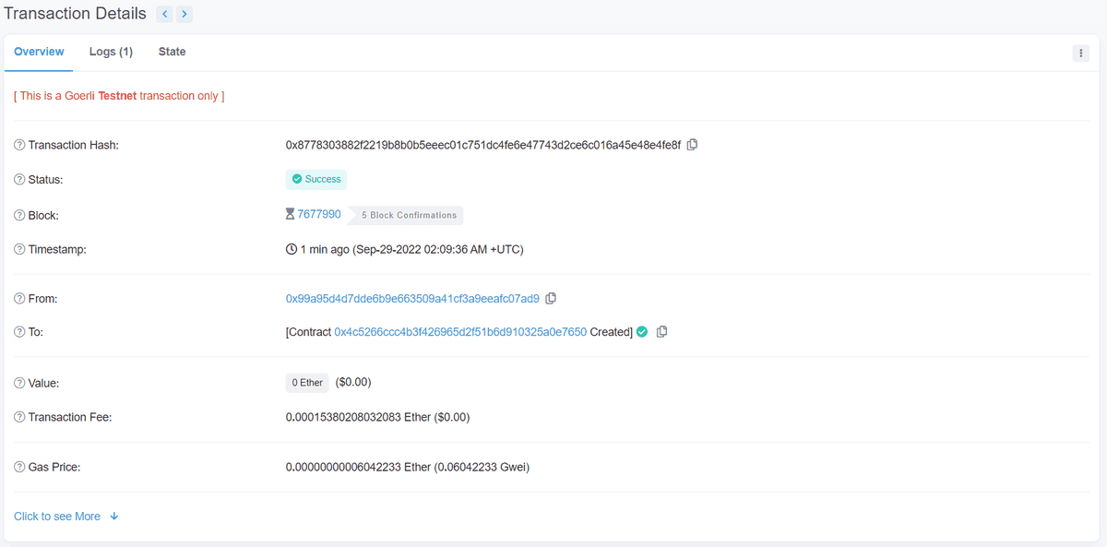Click the help icon next to Gas Price

18,467
